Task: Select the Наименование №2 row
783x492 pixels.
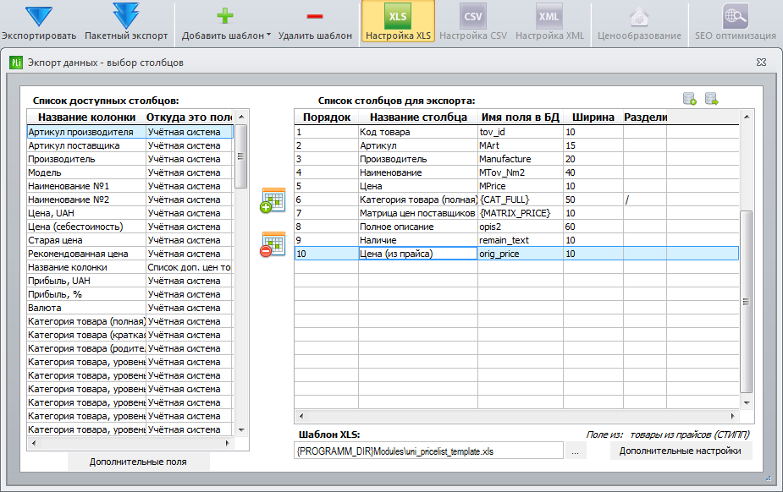Action: coord(130,200)
